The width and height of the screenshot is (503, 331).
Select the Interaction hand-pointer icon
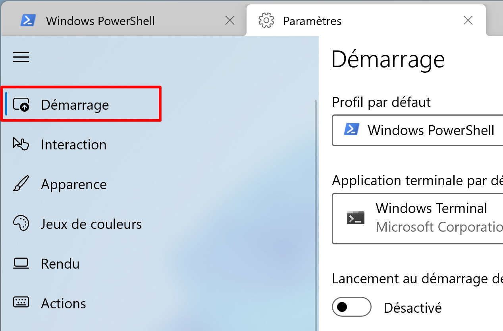click(x=21, y=144)
